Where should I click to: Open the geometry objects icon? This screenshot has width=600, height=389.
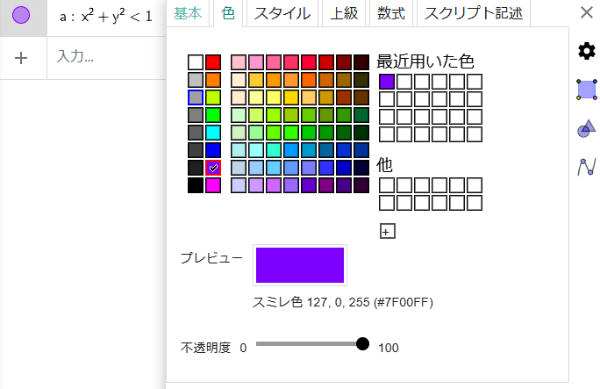(x=587, y=129)
